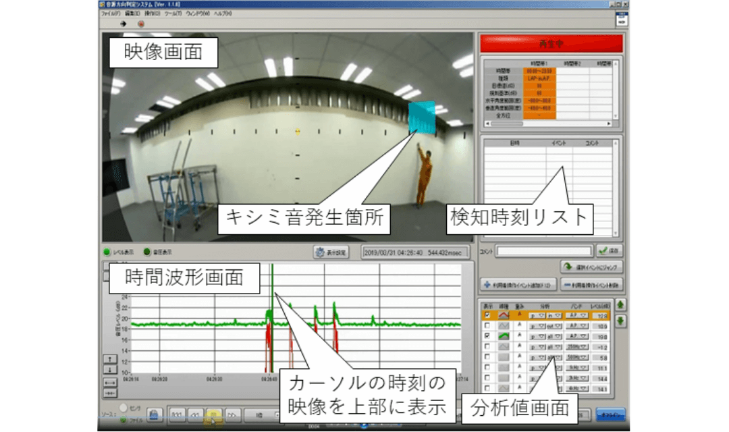
Task: Open the A.P. band dropdown in orange row
Action: (x=577, y=315)
